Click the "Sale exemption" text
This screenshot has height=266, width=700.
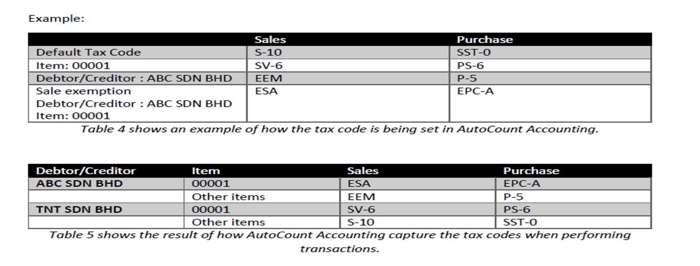pyautogui.click(x=83, y=91)
